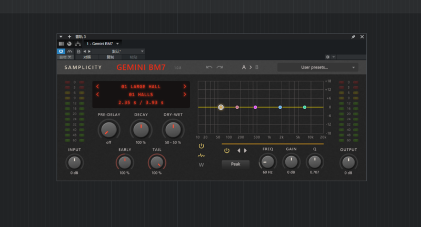Image resolution: width=421 pixels, height=227 pixels.
Task: Select the previous EQ band arrow
Action: [238, 150]
